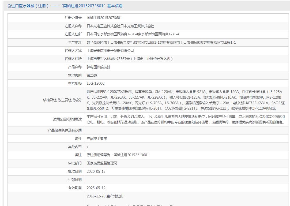Image resolution: width=290 pixels, height=206 pixels.
Task: Select production address 群马县富冈市七日市486号
Action: [x=106, y=42]
